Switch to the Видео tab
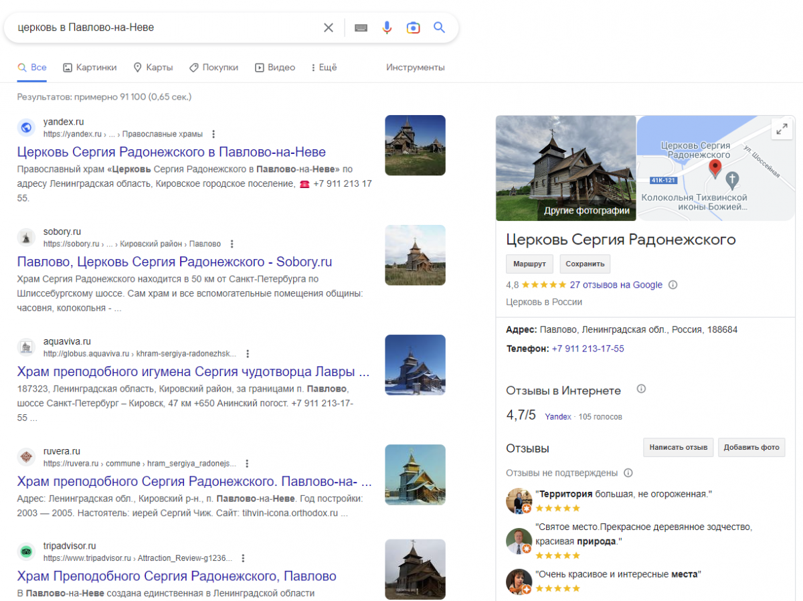The height and width of the screenshot is (601, 803). (275, 68)
